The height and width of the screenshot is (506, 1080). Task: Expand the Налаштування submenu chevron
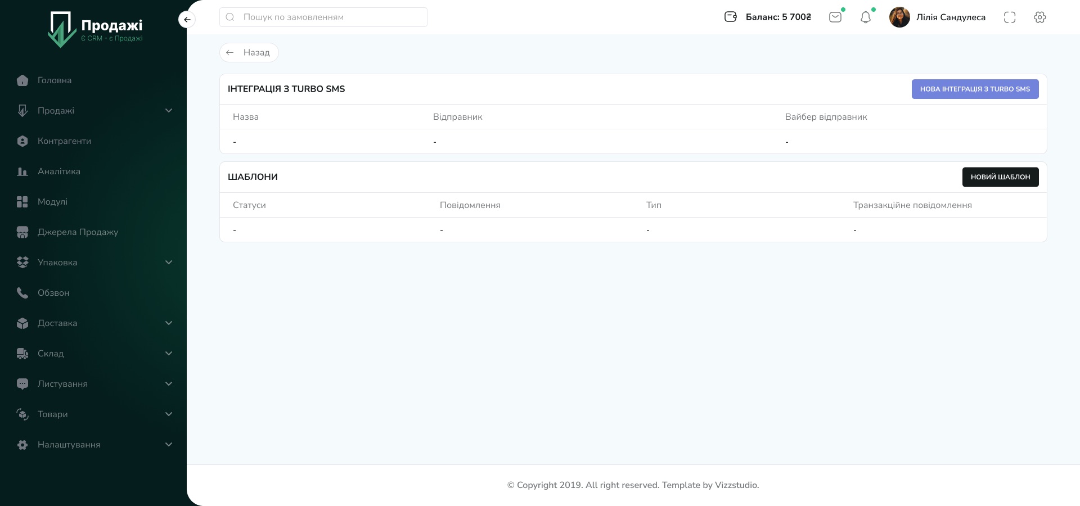point(169,445)
